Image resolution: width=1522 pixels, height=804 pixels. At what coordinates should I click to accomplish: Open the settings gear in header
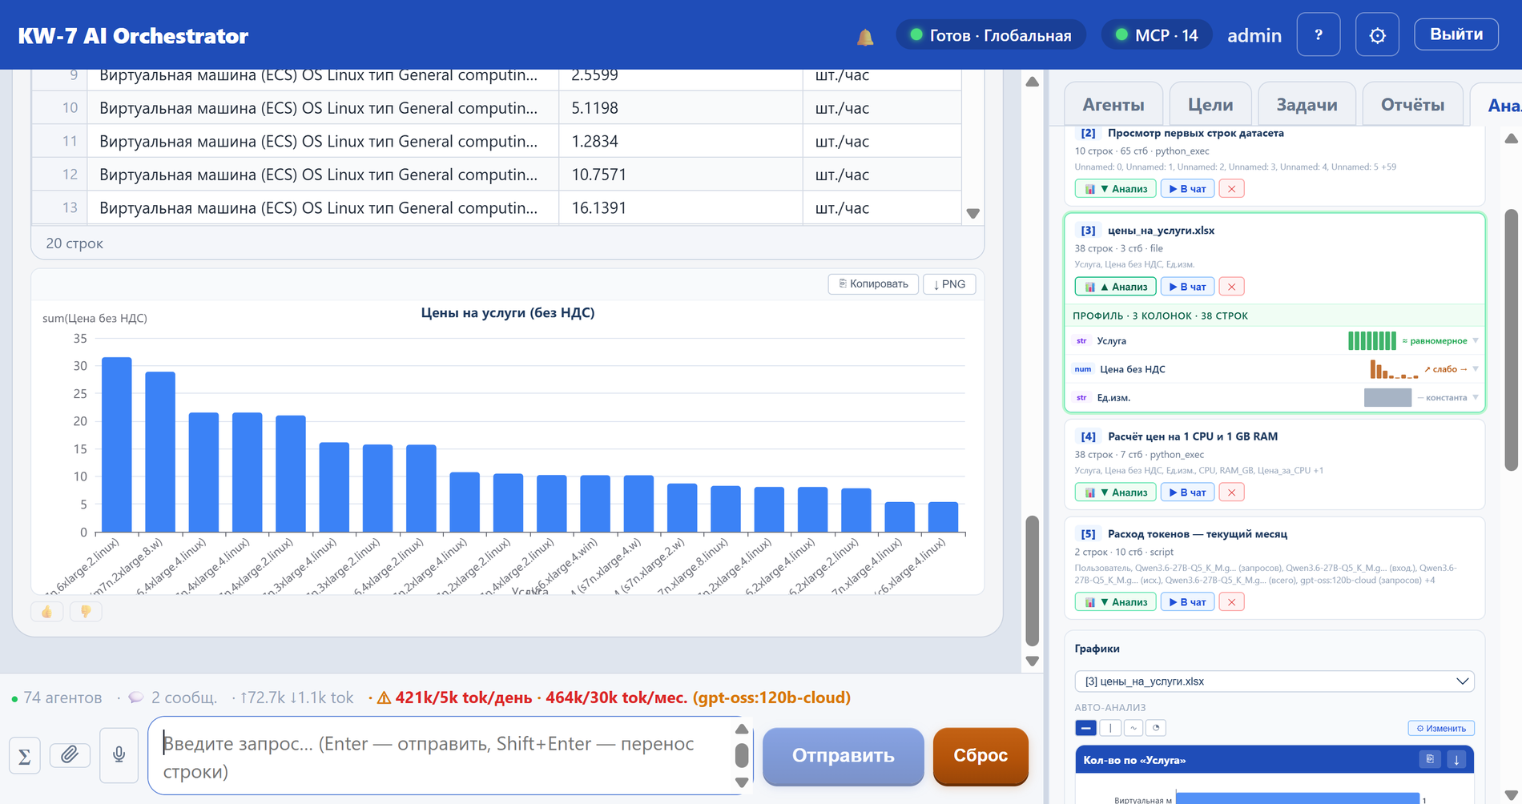coord(1377,35)
